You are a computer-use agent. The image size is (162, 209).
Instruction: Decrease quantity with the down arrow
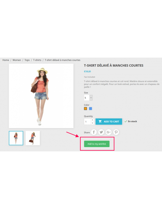tap(92, 123)
